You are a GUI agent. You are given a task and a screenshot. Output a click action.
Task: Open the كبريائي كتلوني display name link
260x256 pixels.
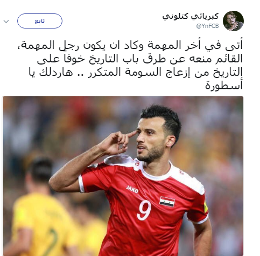[x=191, y=16]
